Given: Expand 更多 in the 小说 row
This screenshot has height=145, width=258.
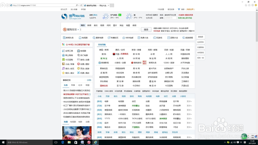Looking at the screenshot, I should (x=189, y=123).
